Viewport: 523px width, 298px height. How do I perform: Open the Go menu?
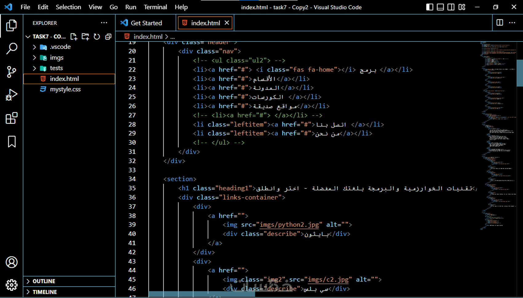tap(114, 7)
